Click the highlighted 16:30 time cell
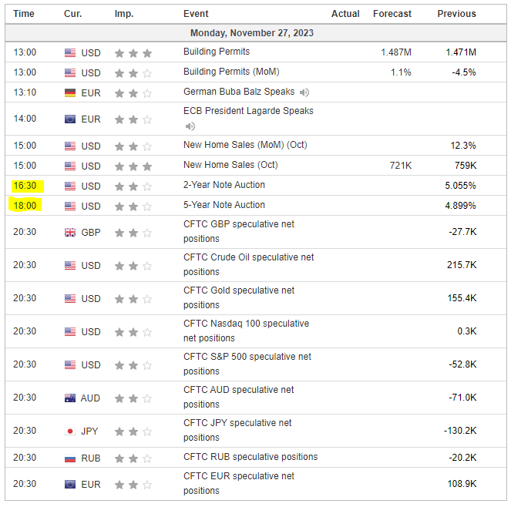 25,186
